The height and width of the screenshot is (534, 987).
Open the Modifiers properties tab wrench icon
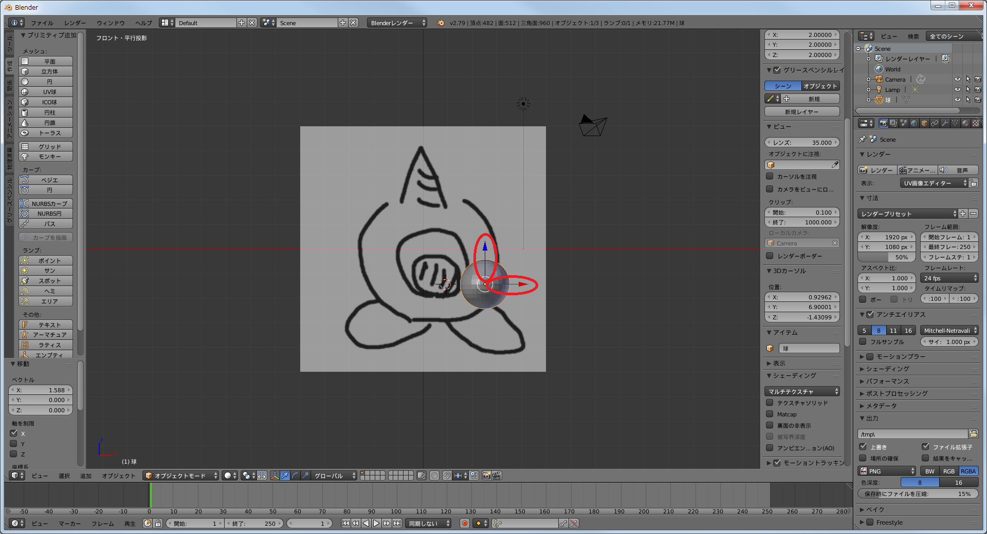(945, 123)
